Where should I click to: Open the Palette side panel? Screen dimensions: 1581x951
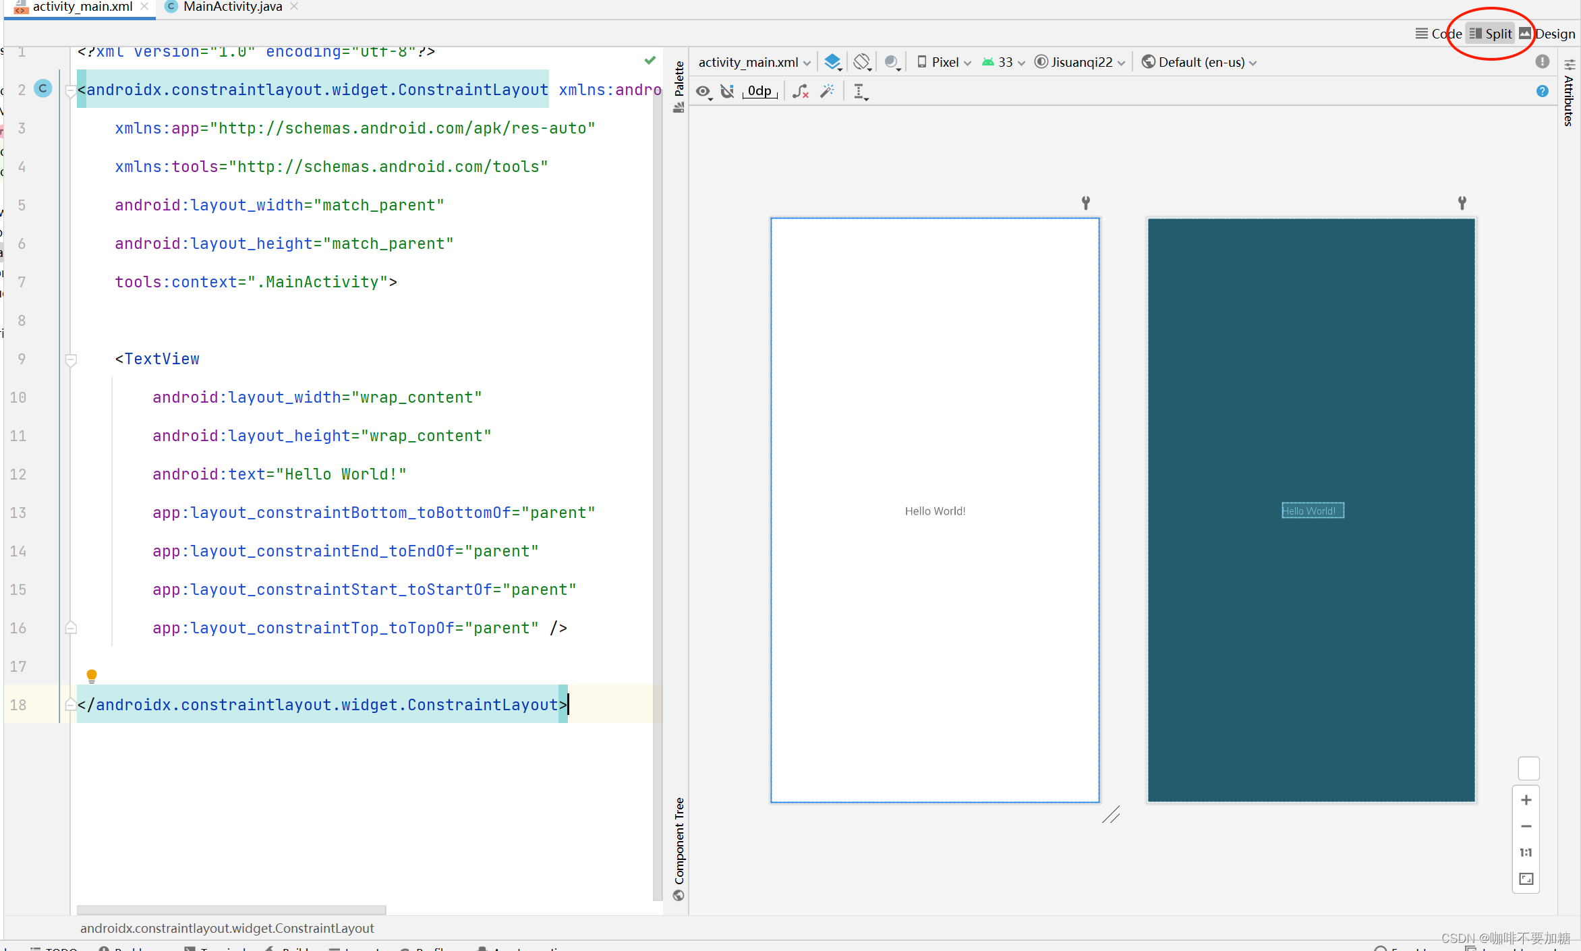(x=679, y=86)
